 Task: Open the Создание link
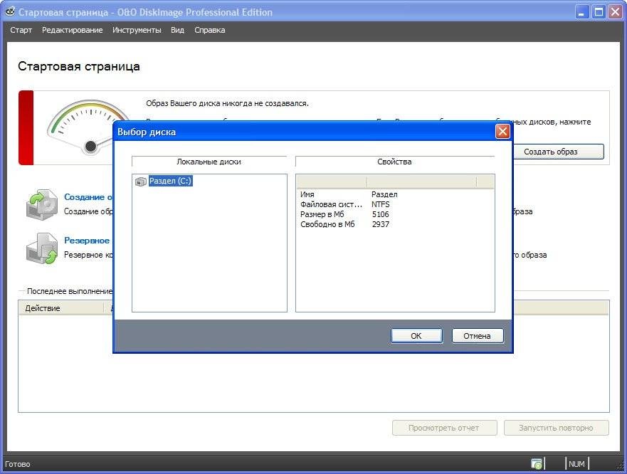click(88, 197)
